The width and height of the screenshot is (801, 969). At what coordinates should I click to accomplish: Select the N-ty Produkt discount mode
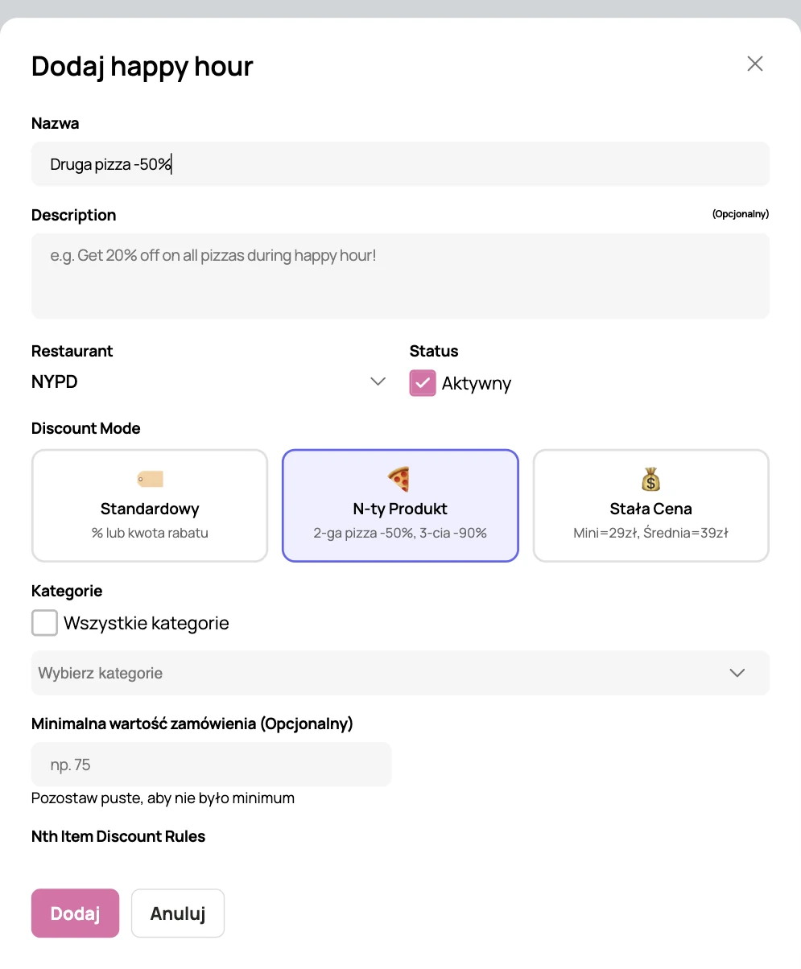(400, 505)
